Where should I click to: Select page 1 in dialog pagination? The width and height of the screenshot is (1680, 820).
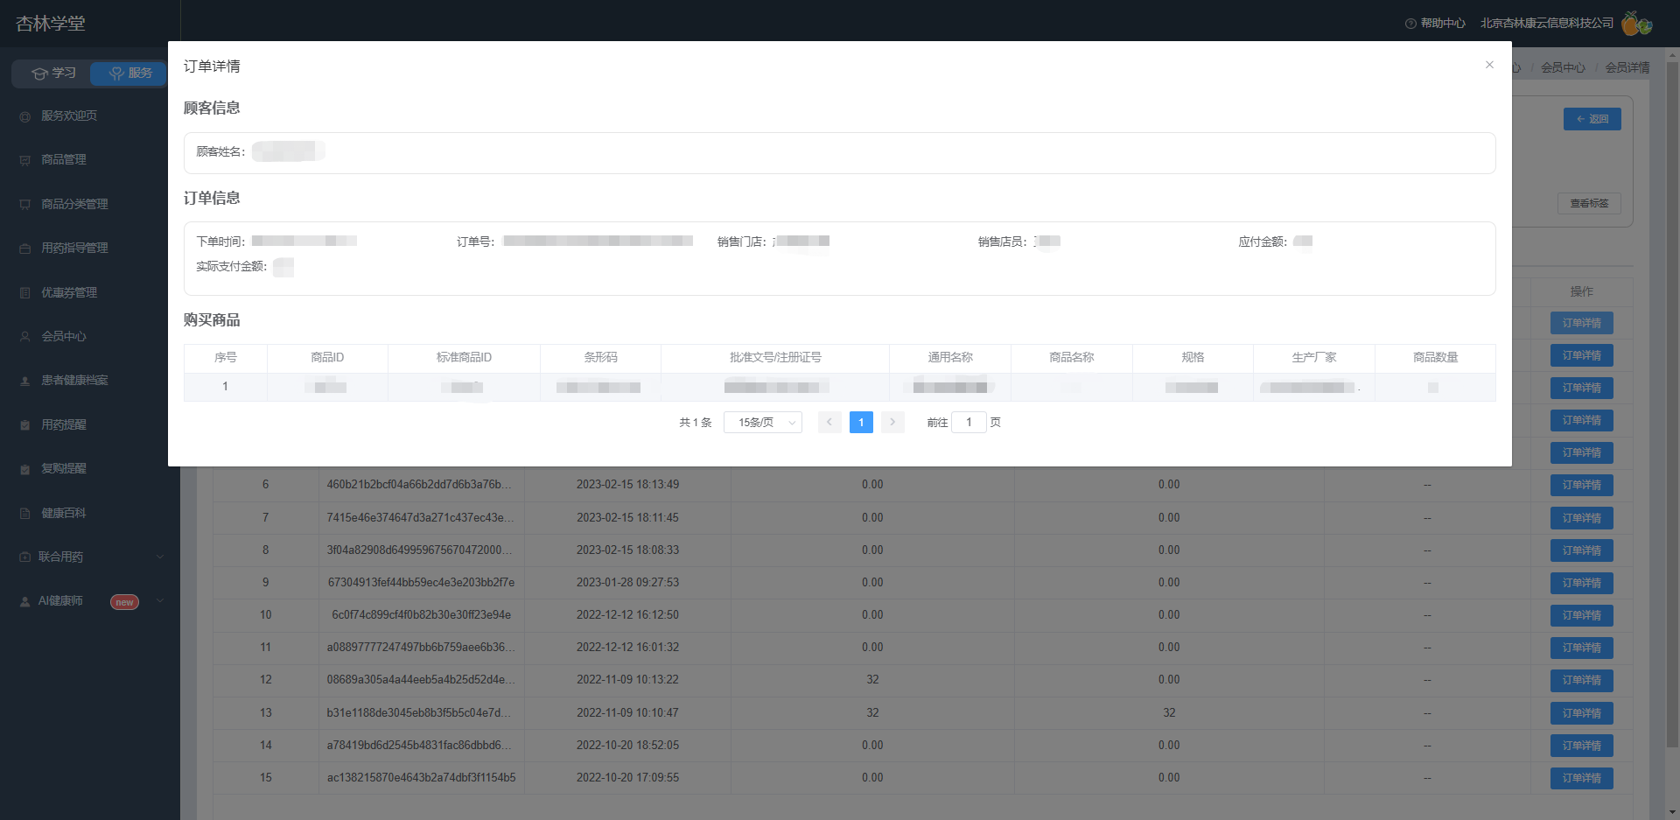[861, 423]
